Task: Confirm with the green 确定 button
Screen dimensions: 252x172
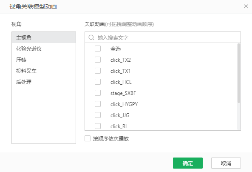Action: (x=188, y=163)
